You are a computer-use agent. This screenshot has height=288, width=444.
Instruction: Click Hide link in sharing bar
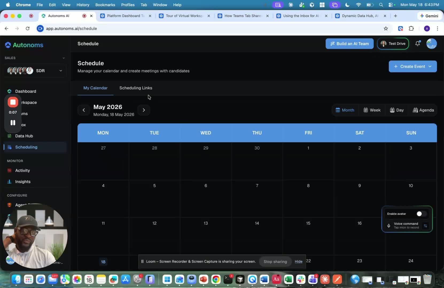(298, 262)
